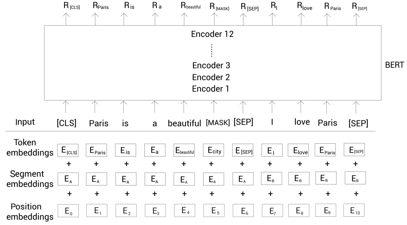Click the Encoder 12 label

pyautogui.click(x=213, y=35)
